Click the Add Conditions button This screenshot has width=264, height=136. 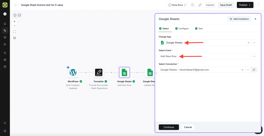coord(239,19)
